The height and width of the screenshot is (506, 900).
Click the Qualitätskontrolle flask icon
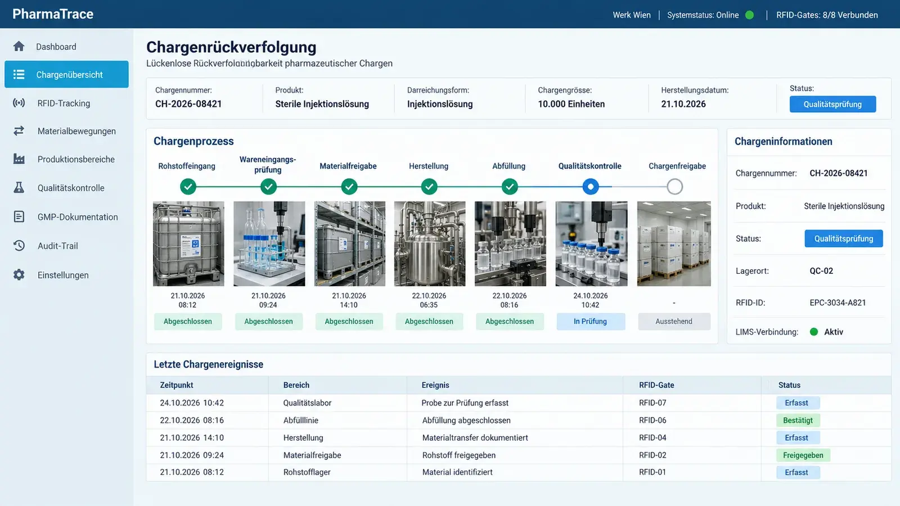coord(19,188)
